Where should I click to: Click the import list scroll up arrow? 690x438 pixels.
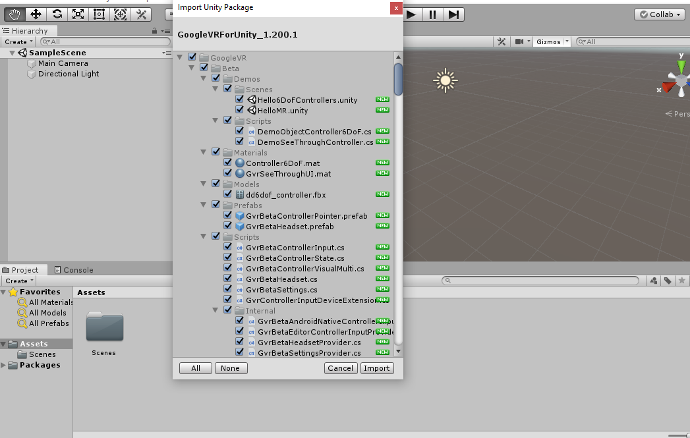coord(398,57)
